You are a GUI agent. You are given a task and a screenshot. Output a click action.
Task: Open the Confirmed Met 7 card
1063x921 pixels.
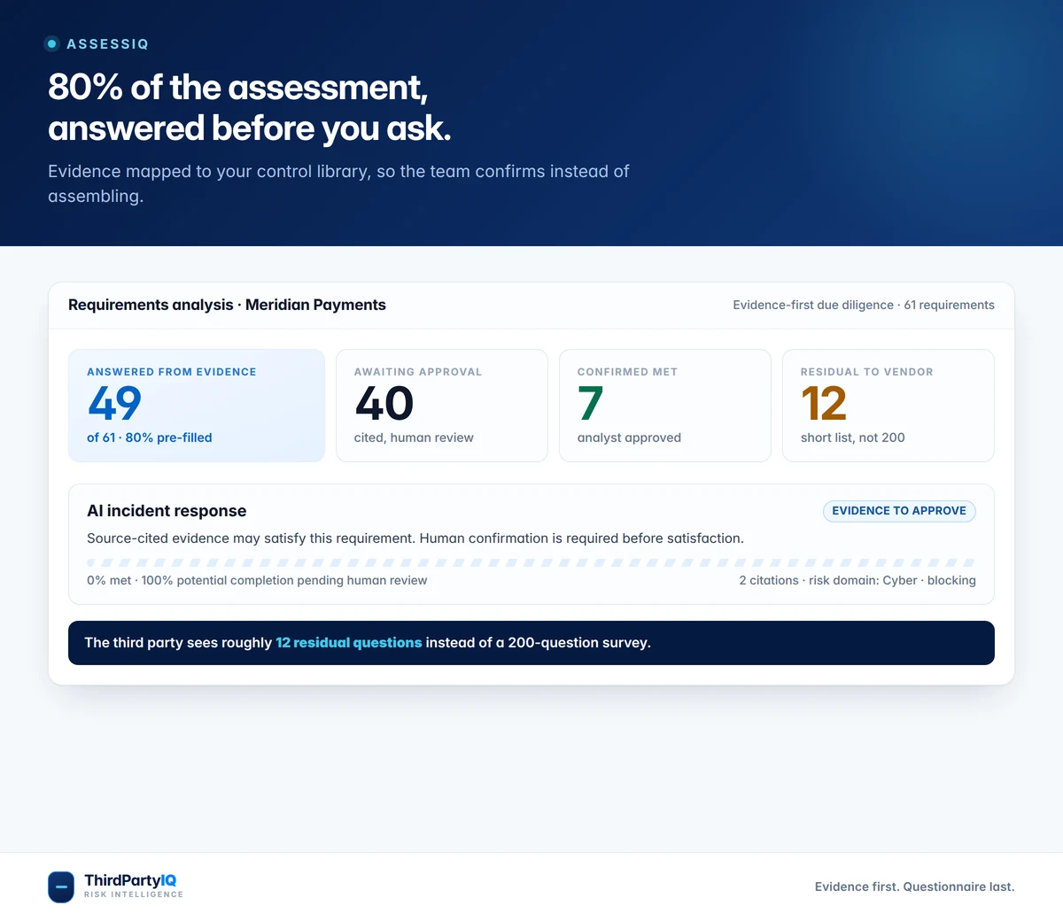(x=665, y=406)
